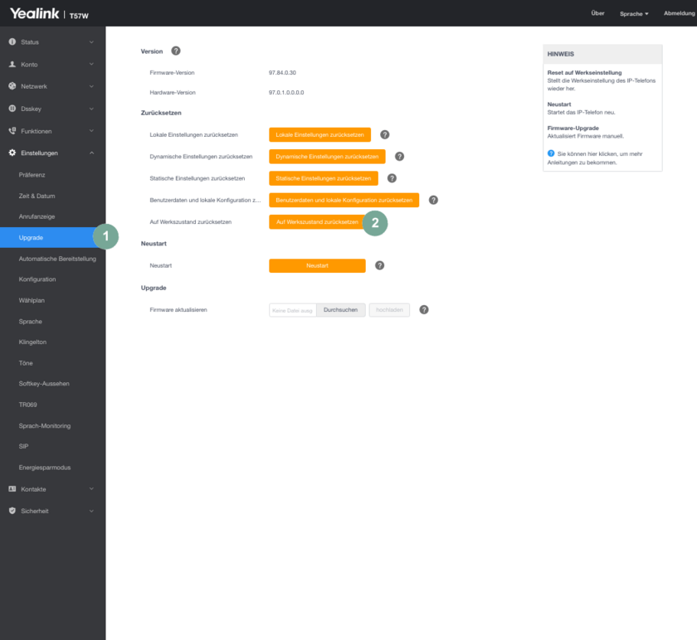Expand the Kontakte menu chevron

pos(91,489)
